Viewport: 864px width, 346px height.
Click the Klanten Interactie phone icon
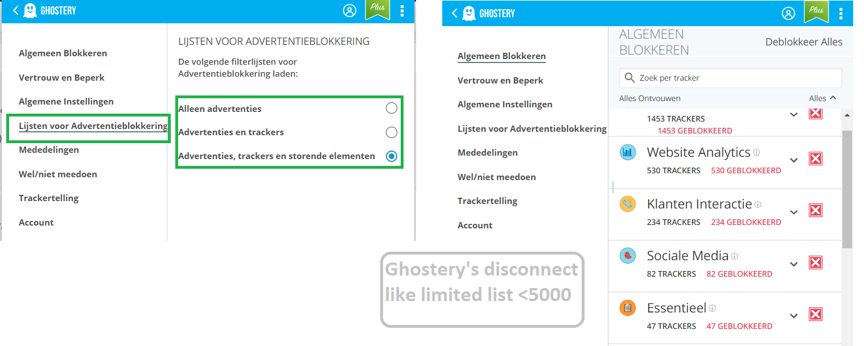pos(627,204)
